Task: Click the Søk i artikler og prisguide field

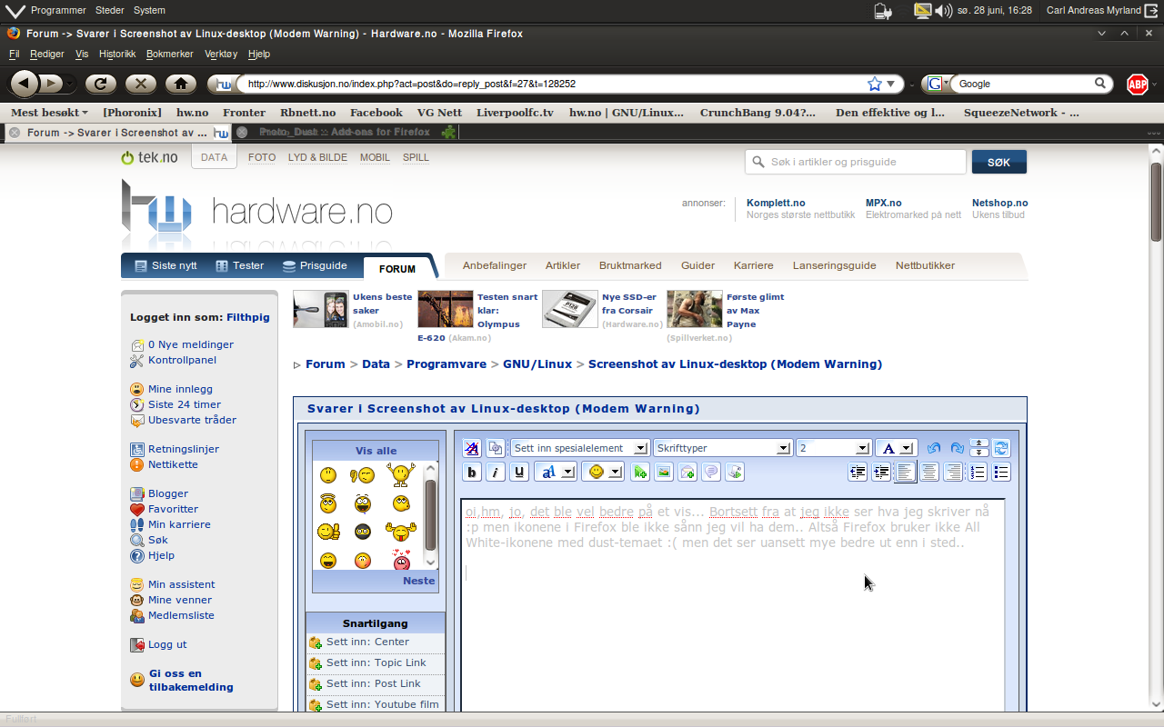Action: click(x=856, y=162)
